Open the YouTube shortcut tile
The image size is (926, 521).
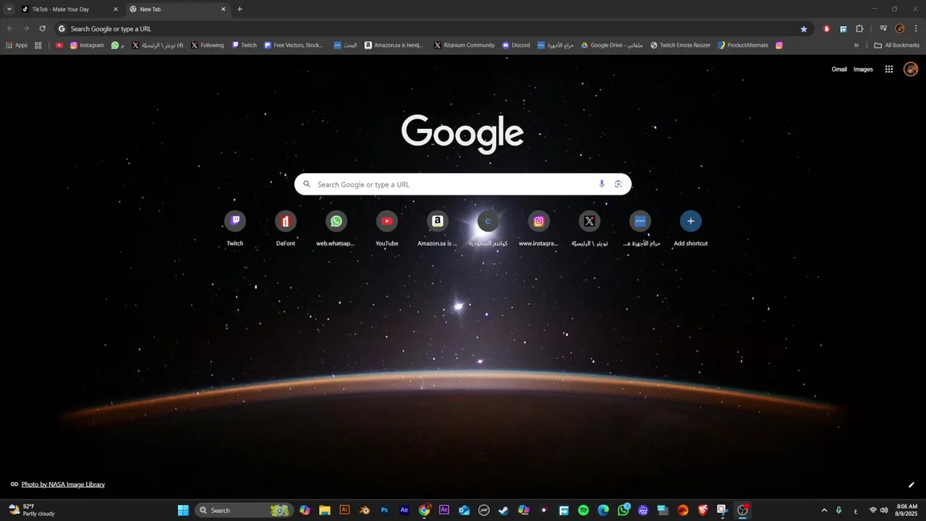(387, 229)
